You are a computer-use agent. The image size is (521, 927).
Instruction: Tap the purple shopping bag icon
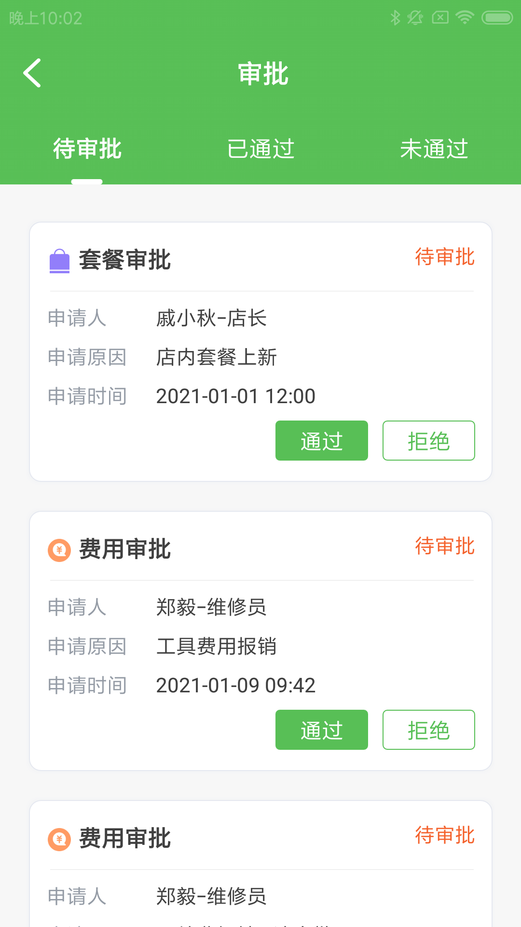pyautogui.click(x=60, y=261)
